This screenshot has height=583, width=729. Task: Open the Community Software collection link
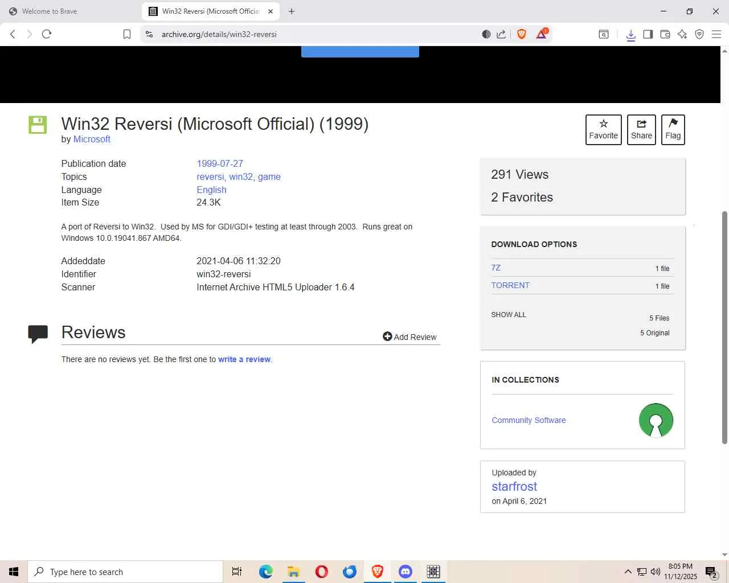pos(529,420)
